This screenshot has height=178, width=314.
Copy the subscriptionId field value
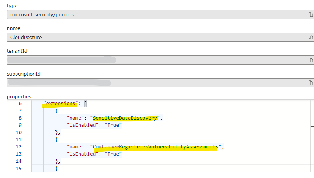point(311,83)
